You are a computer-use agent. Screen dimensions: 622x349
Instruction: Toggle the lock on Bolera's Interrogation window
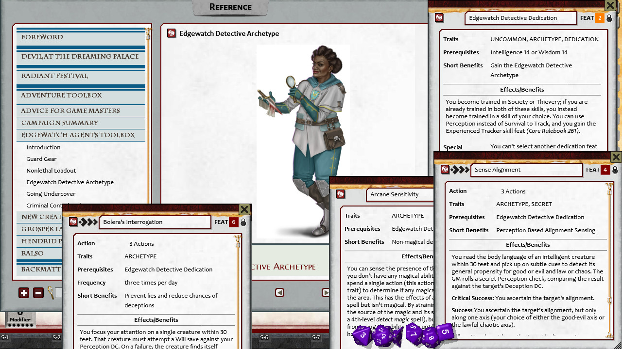click(243, 222)
